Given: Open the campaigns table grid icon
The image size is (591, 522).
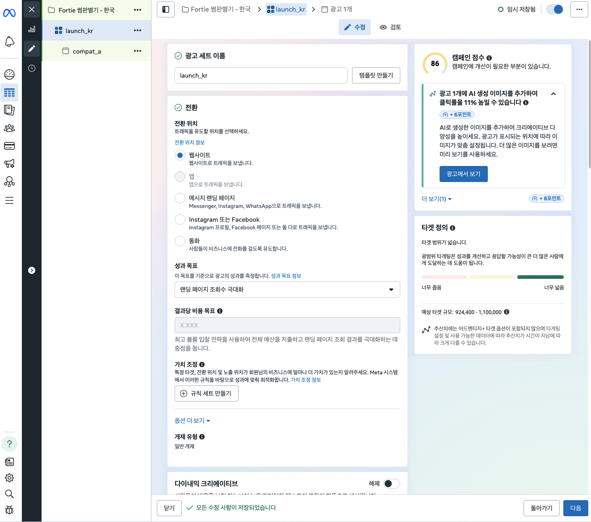Looking at the screenshot, I should click(x=9, y=93).
